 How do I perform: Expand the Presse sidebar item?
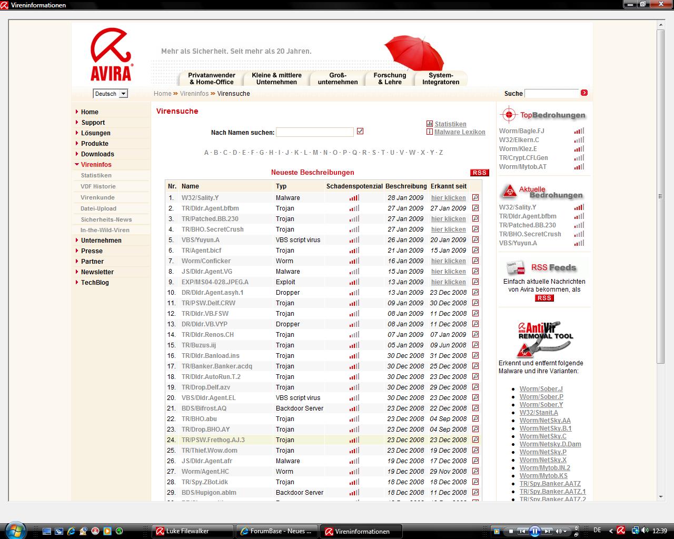pyautogui.click(x=77, y=251)
